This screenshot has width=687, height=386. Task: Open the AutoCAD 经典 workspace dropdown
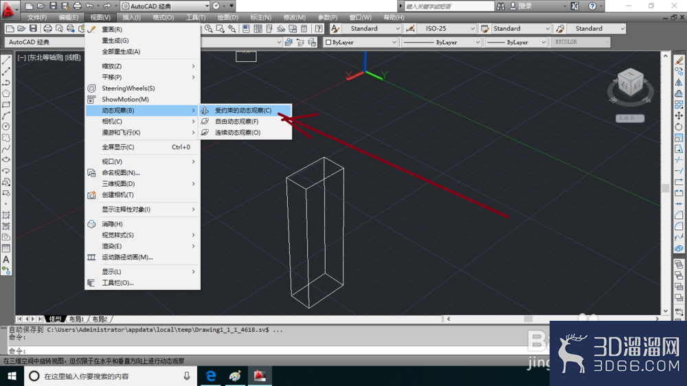click(x=165, y=6)
